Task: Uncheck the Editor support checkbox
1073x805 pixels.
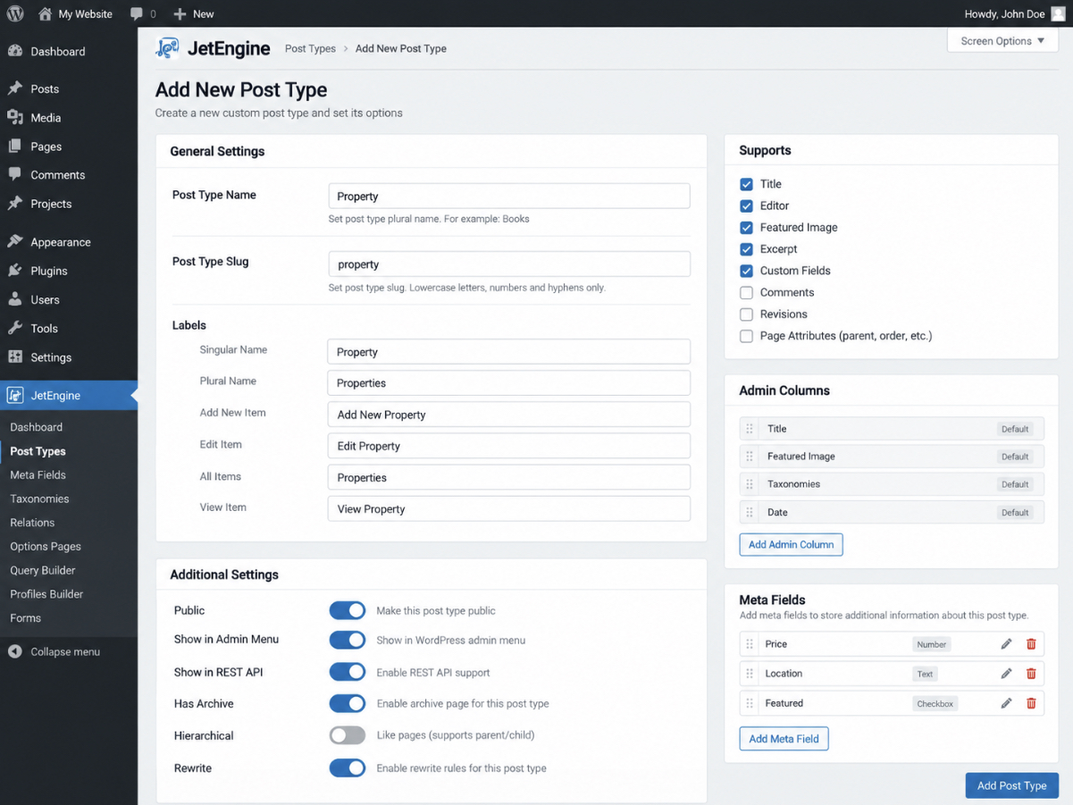Action: (746, 205)
